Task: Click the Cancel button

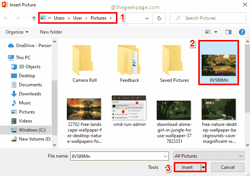Action: pyautogui.click(x=227, y=167)
